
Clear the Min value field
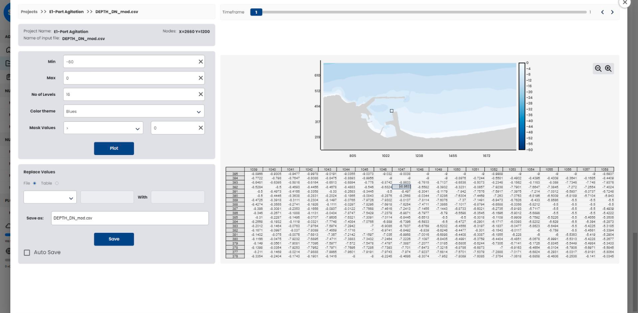pyautogui.click(x=201, y=62)
